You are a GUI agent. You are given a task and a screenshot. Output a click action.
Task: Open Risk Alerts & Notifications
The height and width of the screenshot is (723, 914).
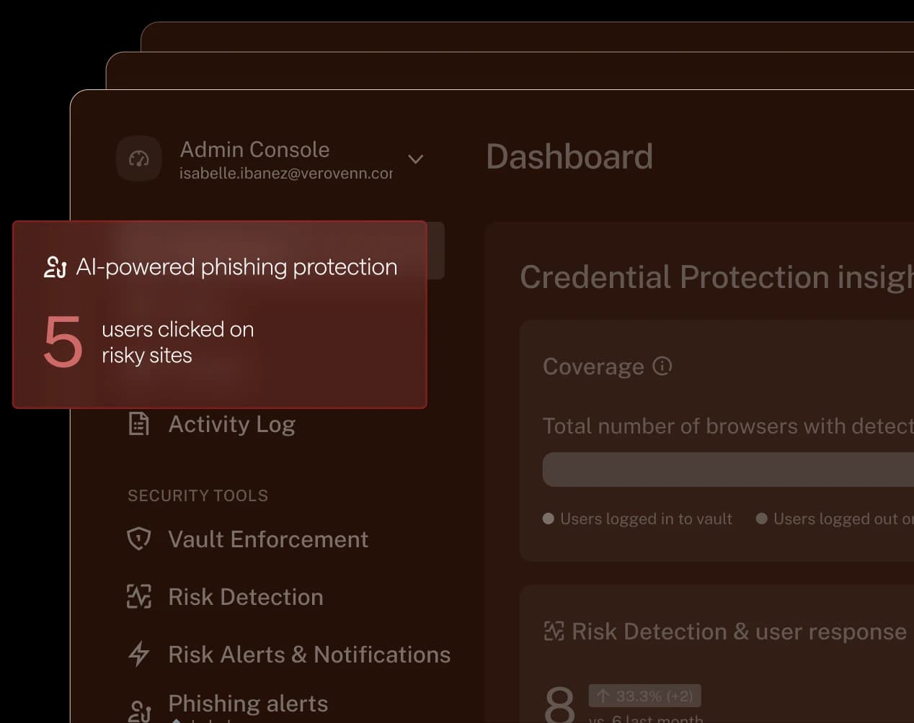309,655
